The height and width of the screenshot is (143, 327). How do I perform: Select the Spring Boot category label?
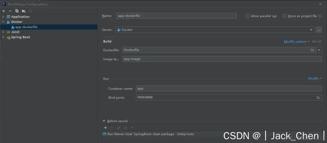pos(21,37)
